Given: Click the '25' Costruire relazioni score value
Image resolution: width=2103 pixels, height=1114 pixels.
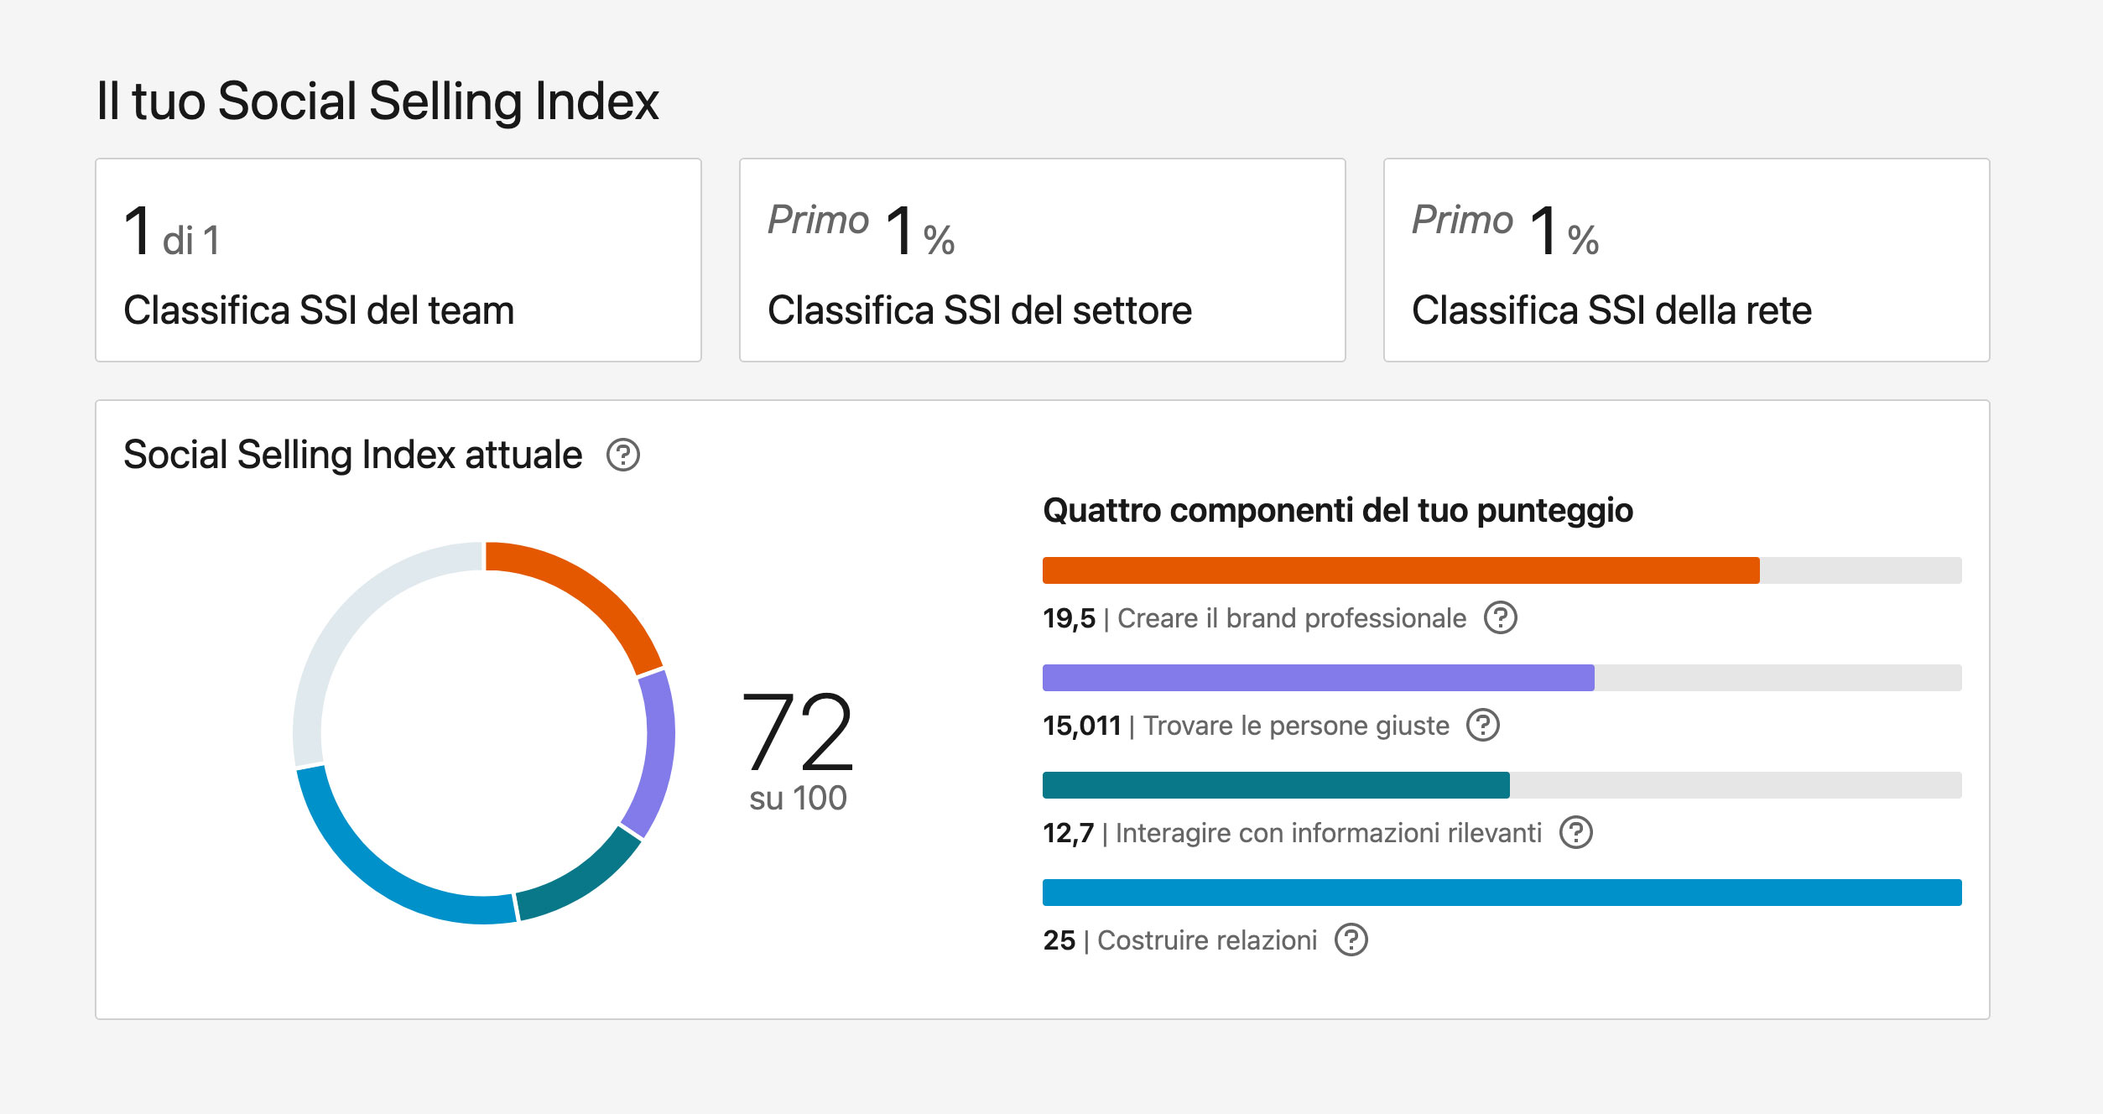Looking at the screenshot, I should [1059, 941].
